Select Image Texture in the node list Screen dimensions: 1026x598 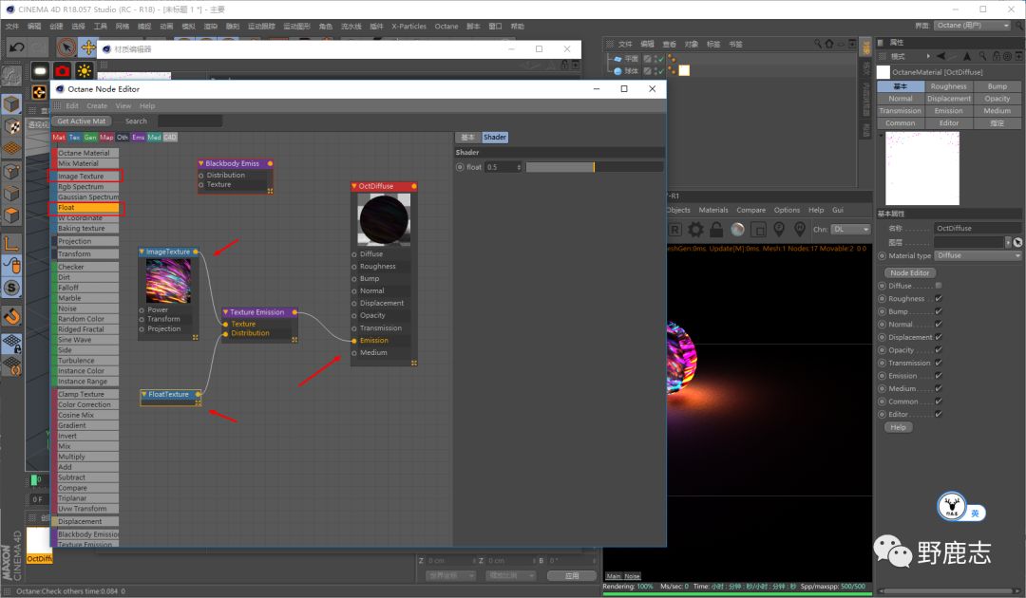coord(81,177)
